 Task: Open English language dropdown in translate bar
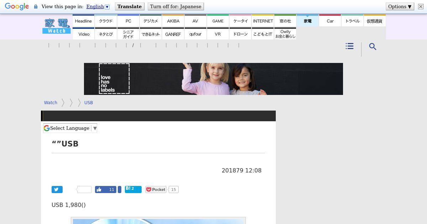98,6
